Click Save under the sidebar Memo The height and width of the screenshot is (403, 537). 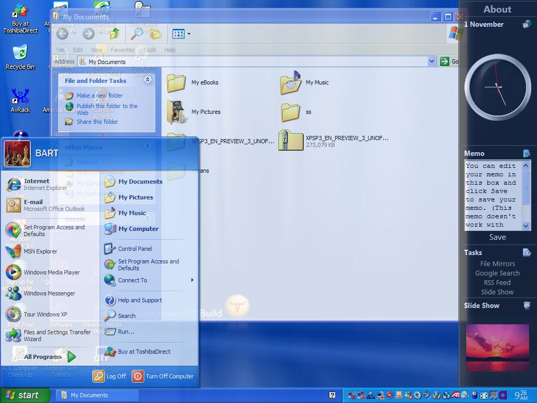[x=497, y=237]
